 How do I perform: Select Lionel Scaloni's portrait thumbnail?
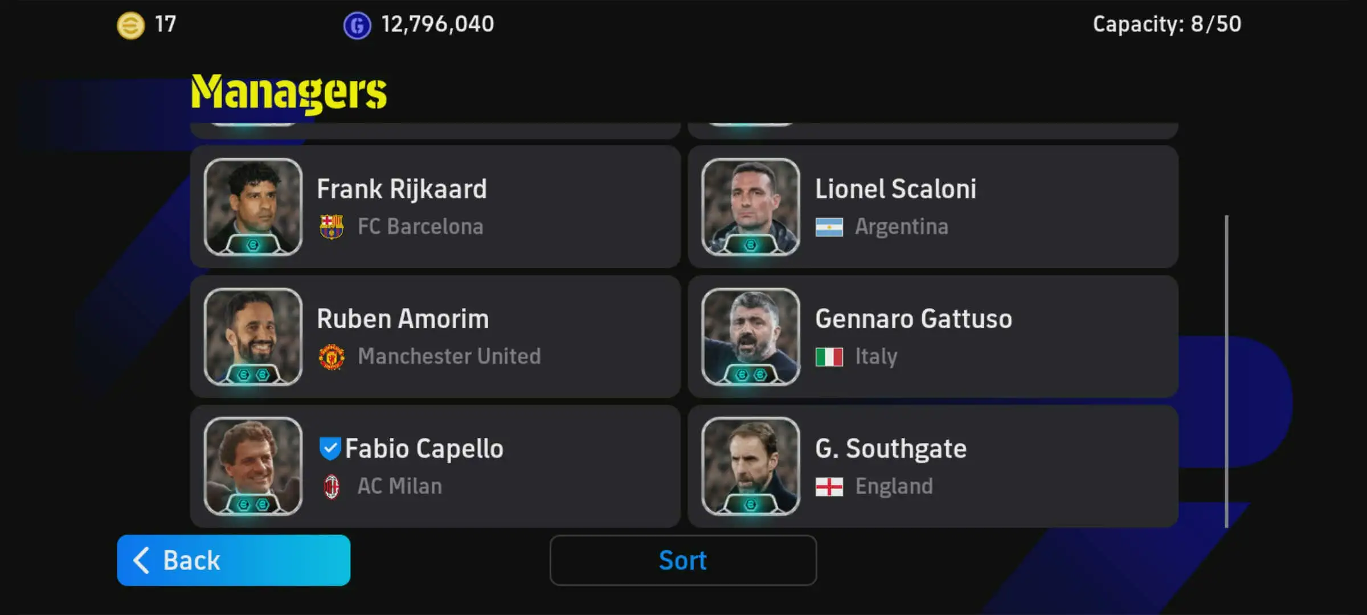(x=751, y=207)
